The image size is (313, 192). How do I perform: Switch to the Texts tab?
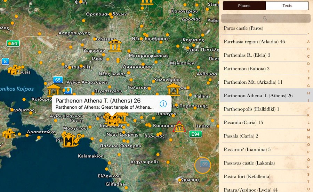(x=287, y=6)
